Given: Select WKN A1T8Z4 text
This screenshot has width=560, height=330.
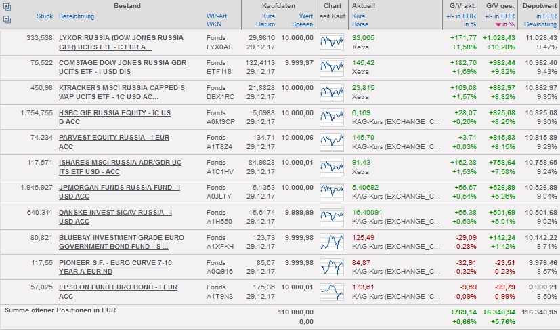Looking at the screenshot, I should [x=219, y=146].
